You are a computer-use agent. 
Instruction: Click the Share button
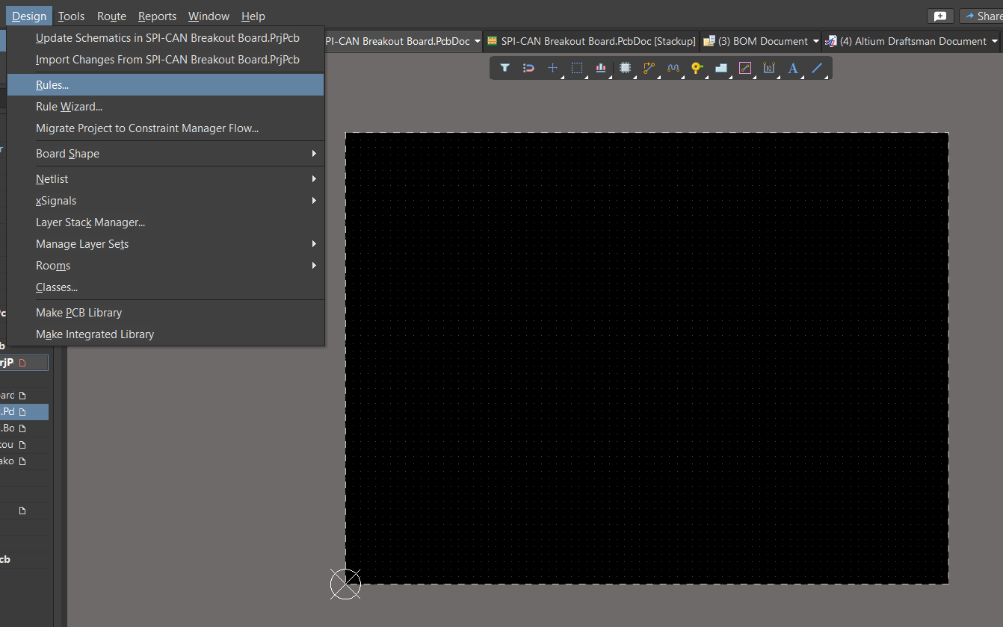tap(981, 16)
